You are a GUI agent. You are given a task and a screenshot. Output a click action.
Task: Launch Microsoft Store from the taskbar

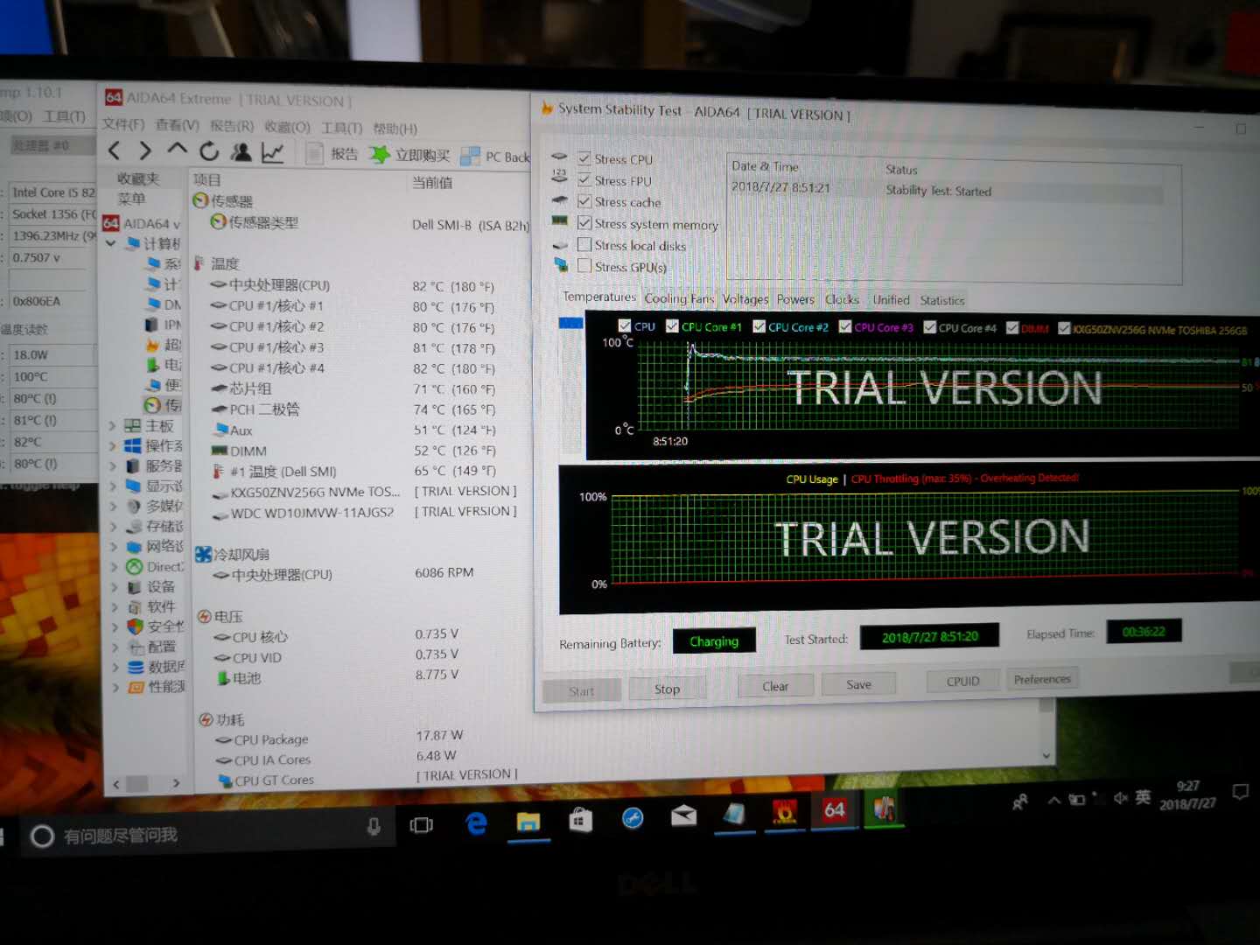click(x=580, y=820)
